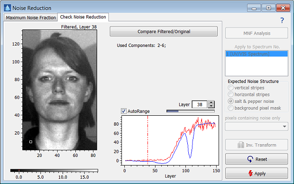This screenshot has width=294, height=184.
Task: Maximize the Noise Reduction window
Action: tap(268, 8)
